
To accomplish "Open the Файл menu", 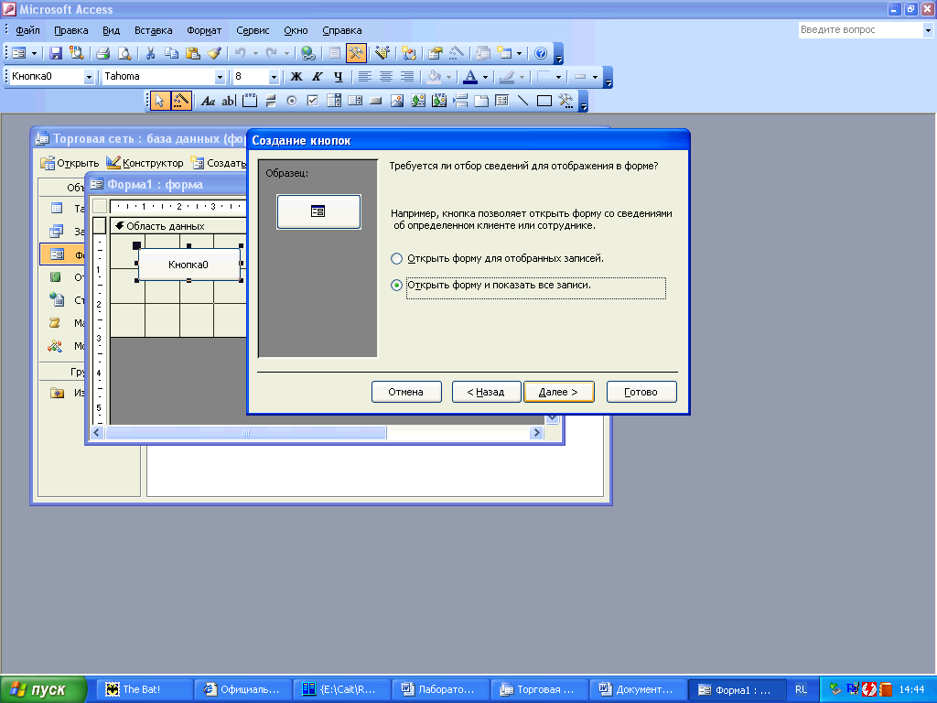I will coord(27,30).
